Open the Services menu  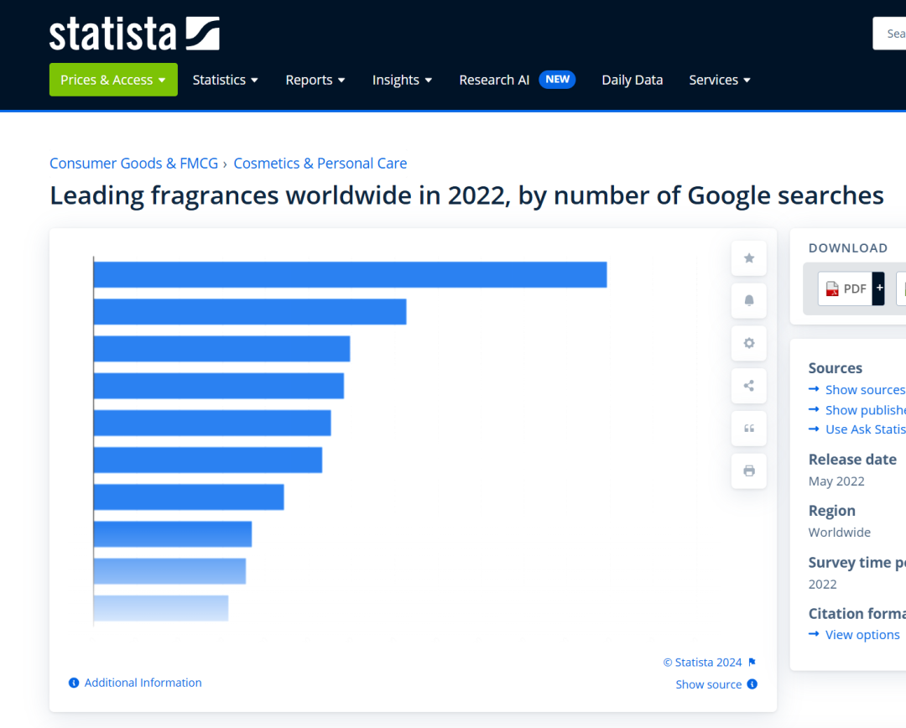tap(719, 80)
